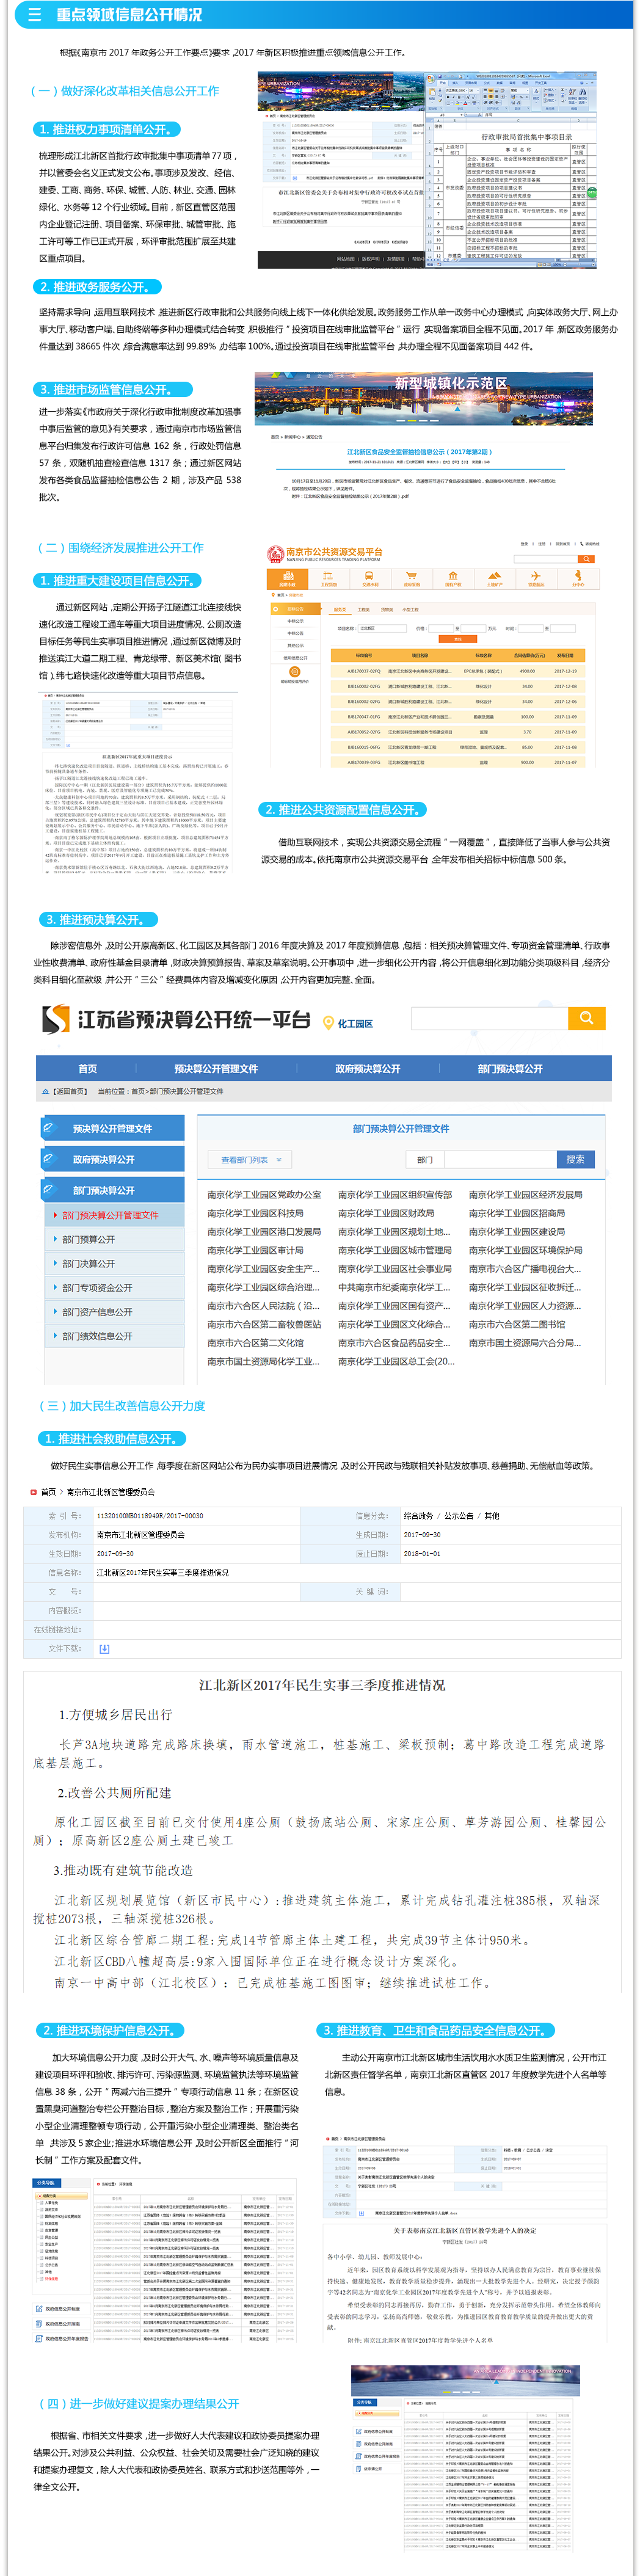Switch to the 政府预决算公开 navigation tab

click(367, 1068)
